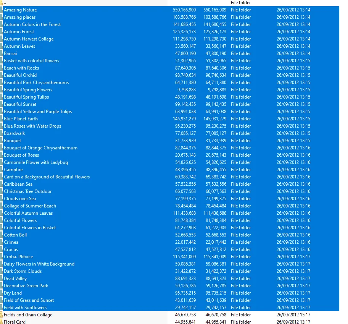Click the Bansai folder name
This screenshot has height=324, width=348.
tap(10, 53)
